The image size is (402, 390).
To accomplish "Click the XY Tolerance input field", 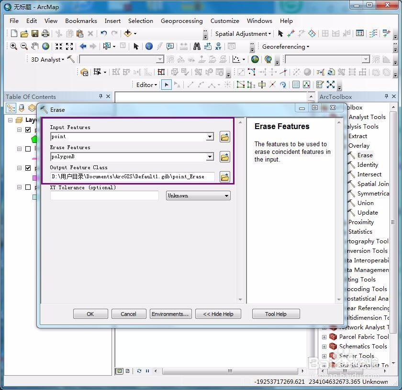I will [105, 195].
